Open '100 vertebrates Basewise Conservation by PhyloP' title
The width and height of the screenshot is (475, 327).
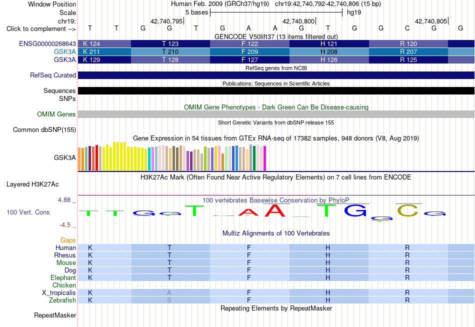coord(276,200)
